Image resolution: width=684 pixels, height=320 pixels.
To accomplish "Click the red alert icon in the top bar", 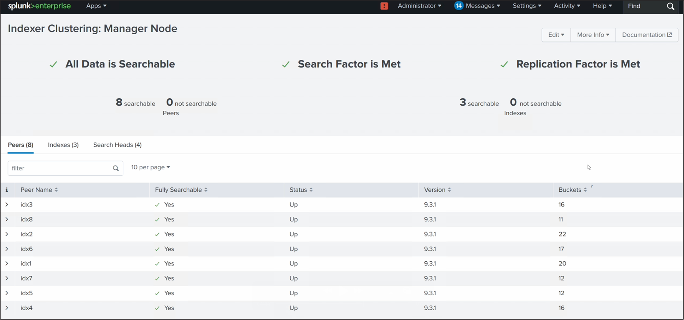I will (x=384, y=6).
